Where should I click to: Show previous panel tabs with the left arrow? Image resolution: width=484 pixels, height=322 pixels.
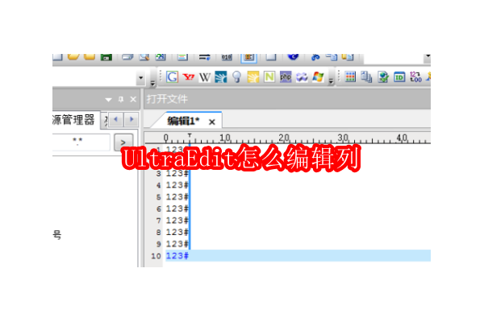116,119
